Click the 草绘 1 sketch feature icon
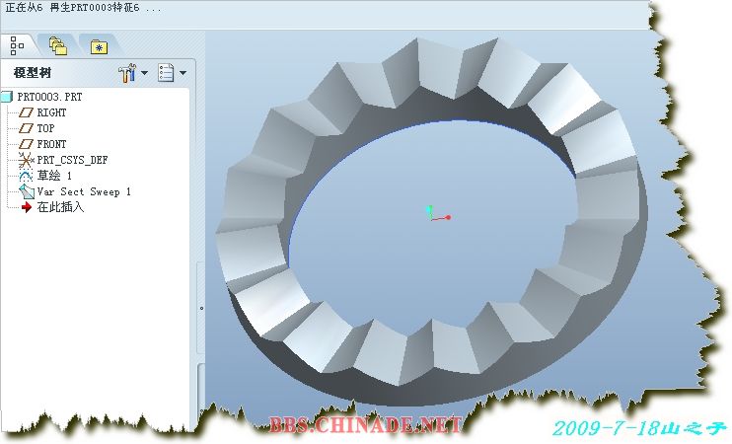The image size is (732, 444). (27, 176)
